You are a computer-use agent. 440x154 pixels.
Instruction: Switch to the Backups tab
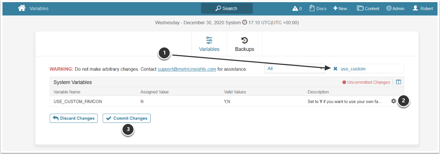coord(244,44)
